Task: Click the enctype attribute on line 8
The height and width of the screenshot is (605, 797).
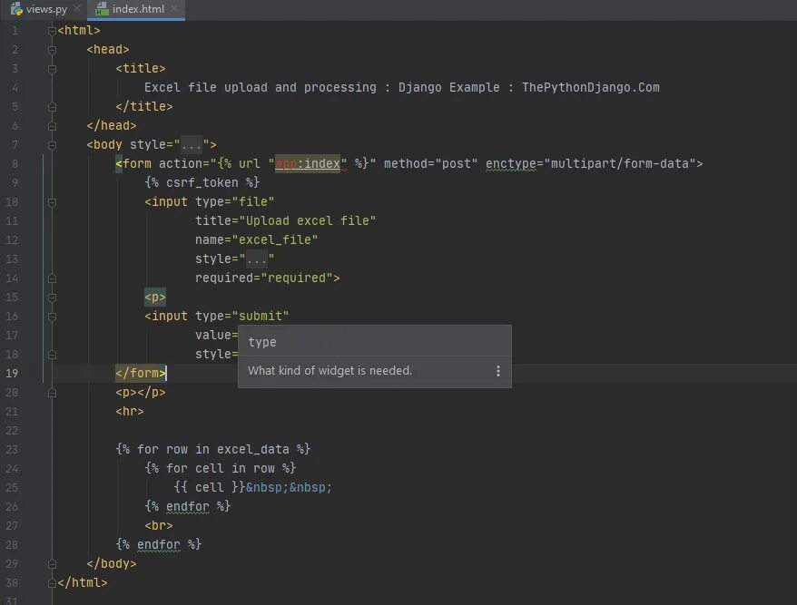Action: pos(511,163)
